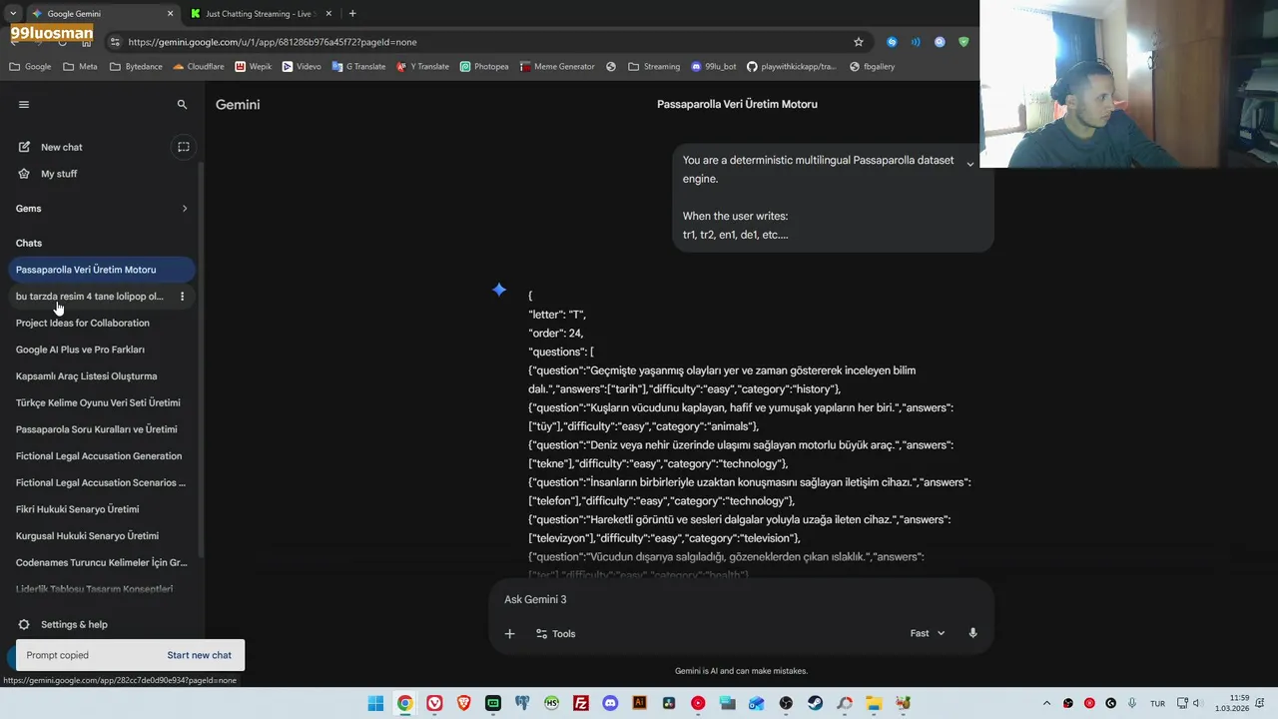Click the microphone voice input icon
The height and width of the screenshot is (719, 1278).
click(972, 633)
